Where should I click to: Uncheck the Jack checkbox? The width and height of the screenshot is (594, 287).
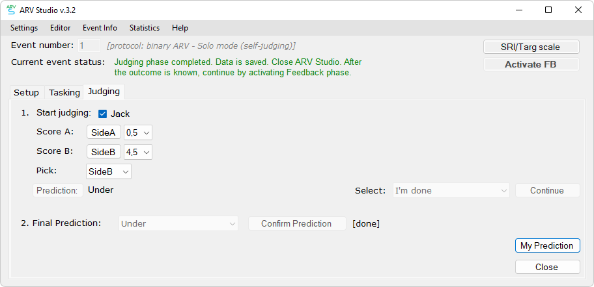click(x=102, y=114)
